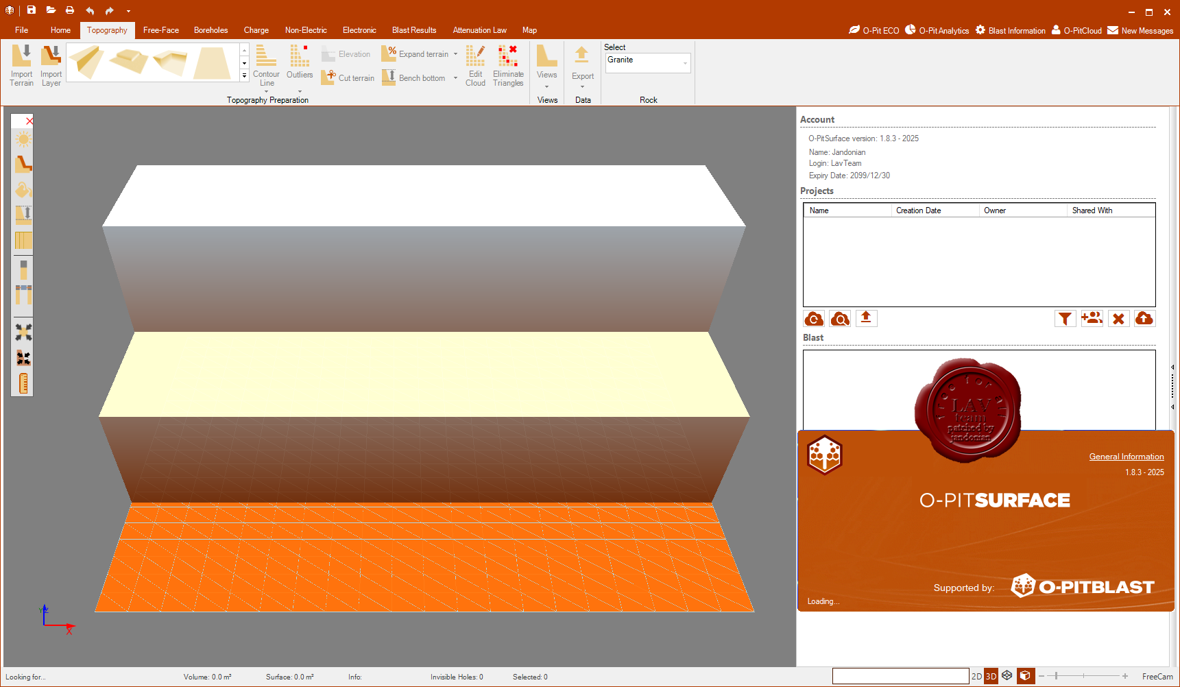The height and width of the screenshot is (687, 1180).
Task: Expand the terrain shape gallery more button
Action: 245,75
